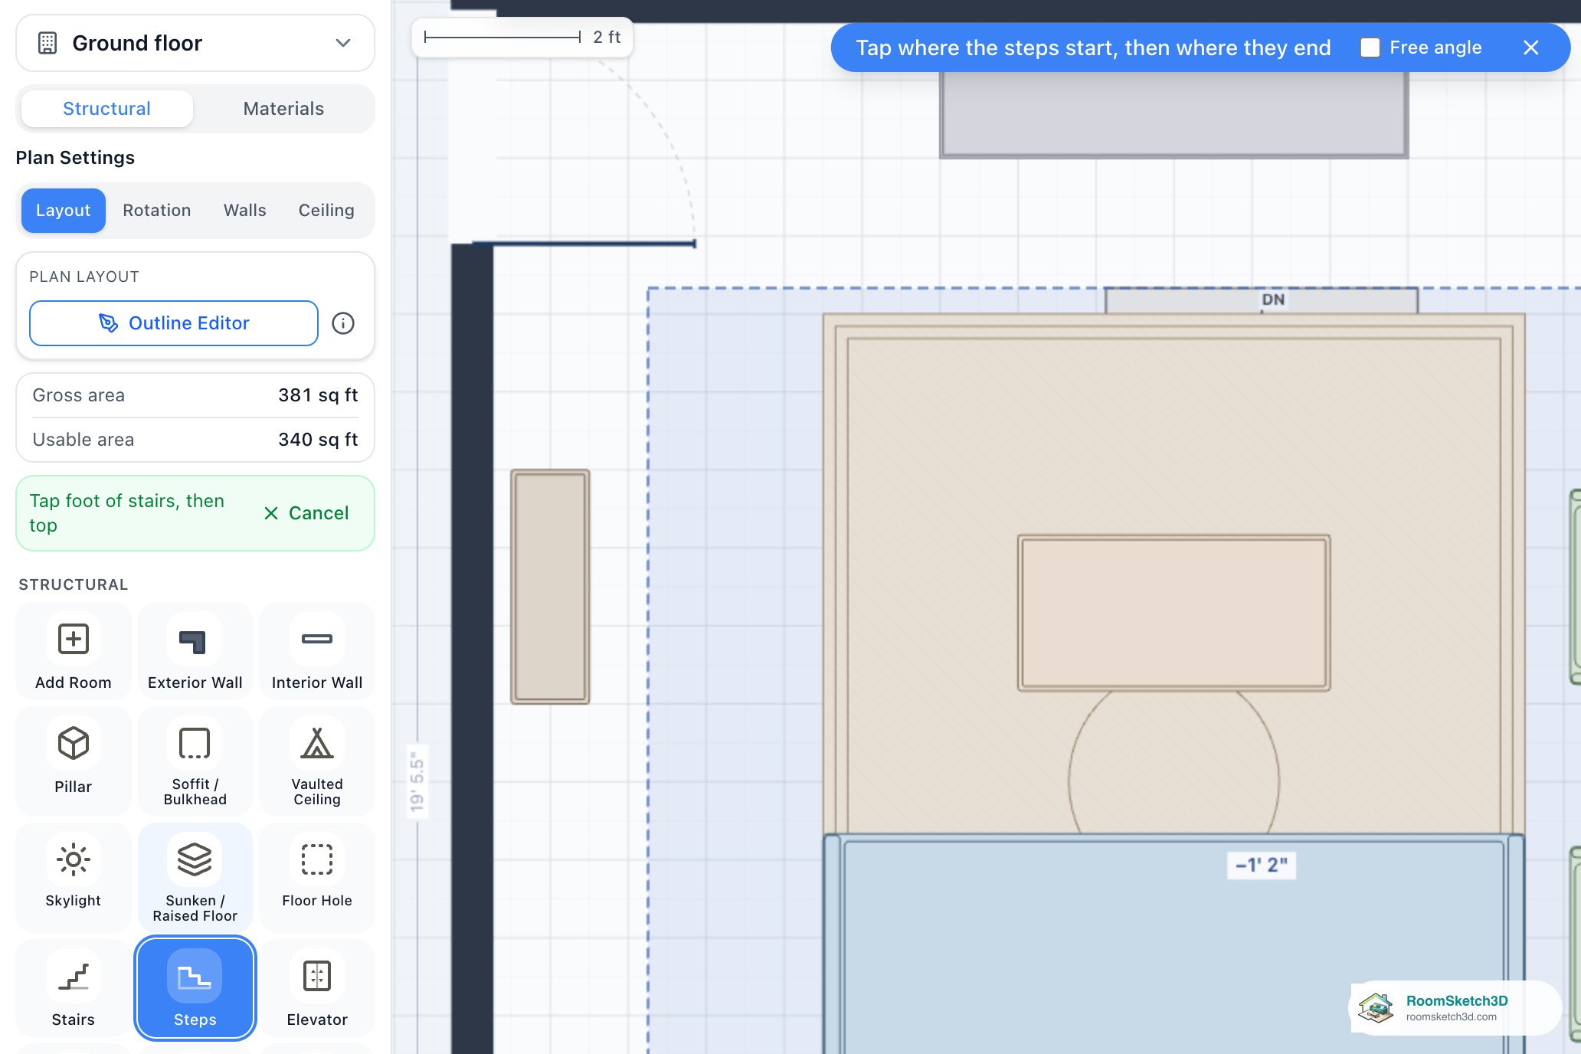
Task: Deselect the active Steps tool
Action: coord(195,988)
